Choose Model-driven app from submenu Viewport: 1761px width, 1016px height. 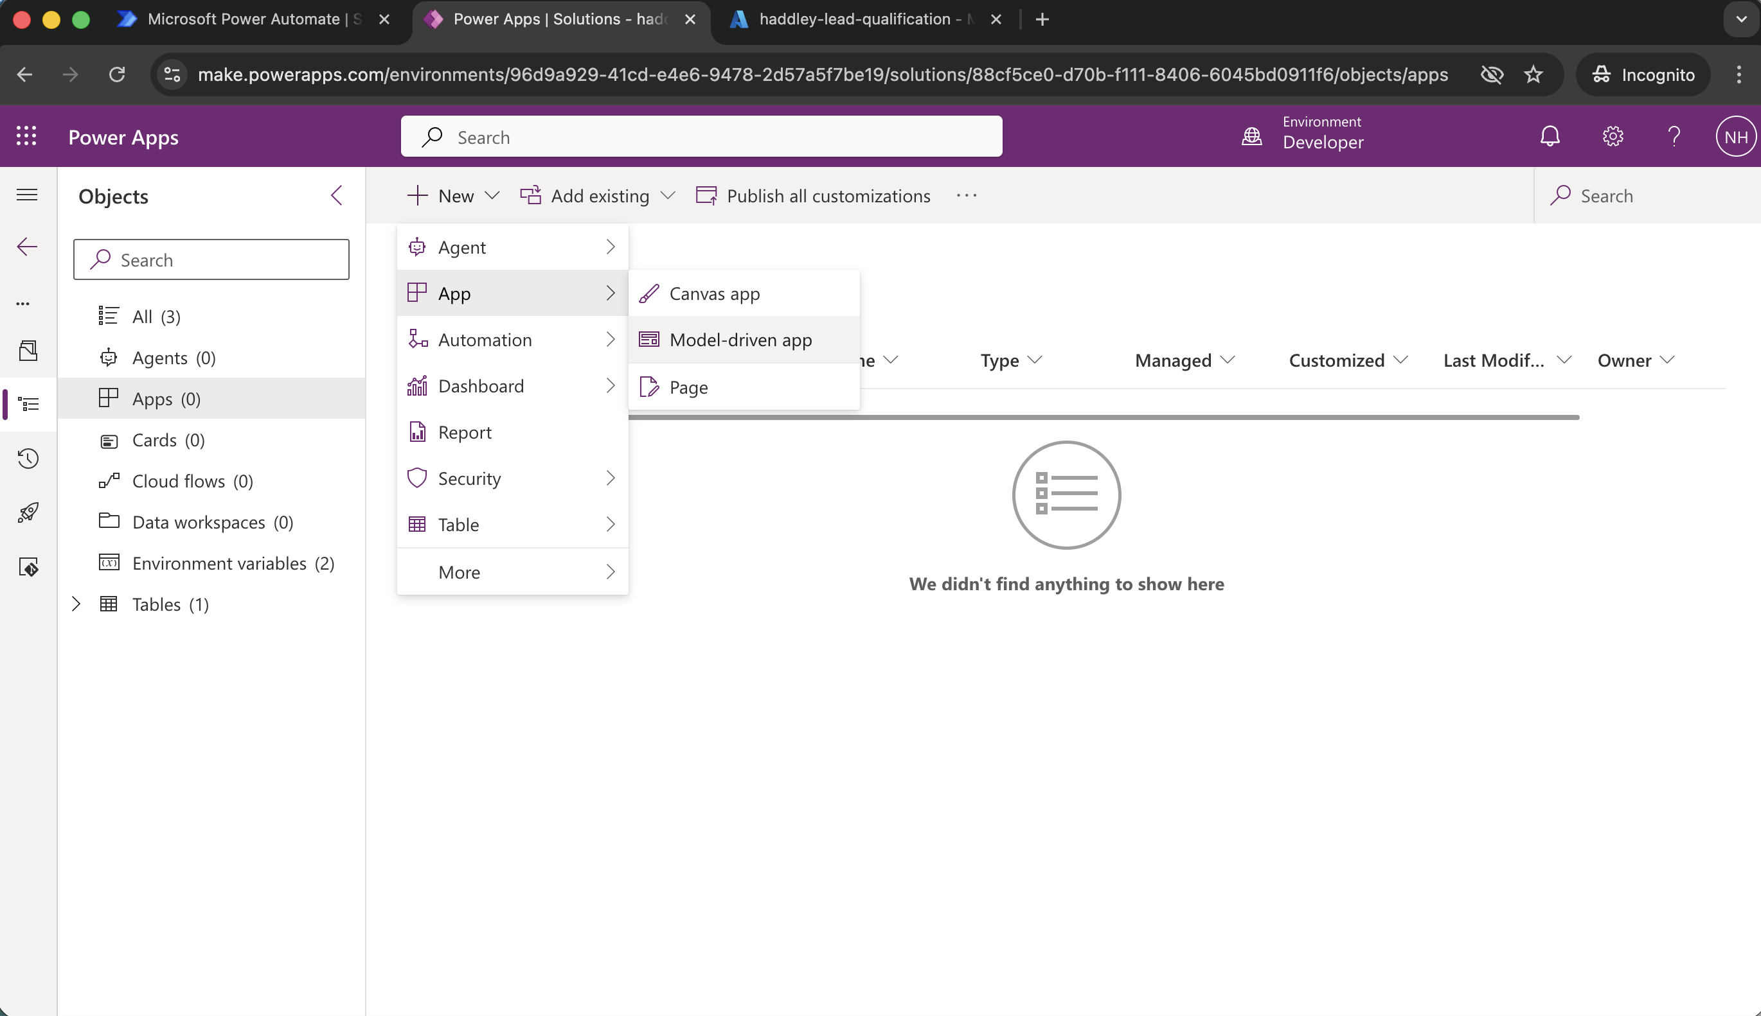(x=744, y=340)
